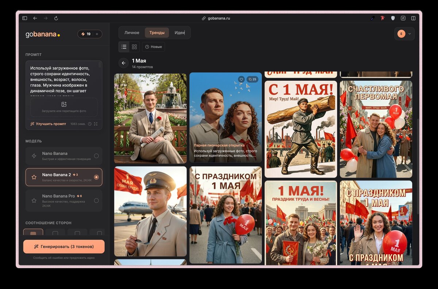Click the gallery vertical scrollbar

pyautogui.click(x=417, y=166)
